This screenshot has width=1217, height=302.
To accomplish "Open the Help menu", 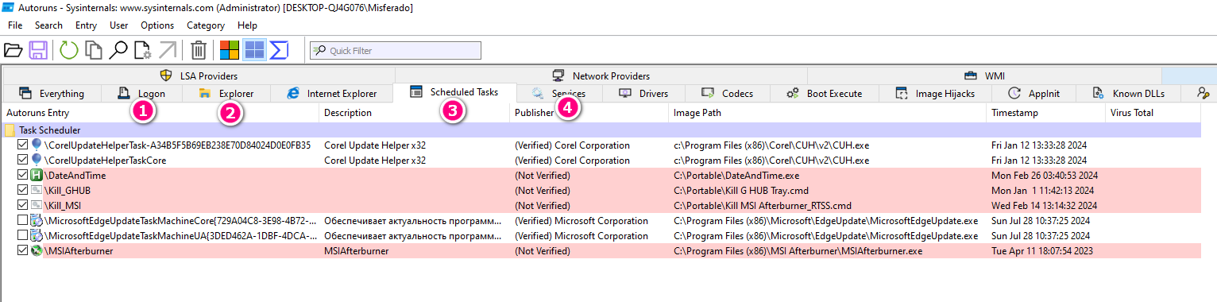I will coord(248,25).
